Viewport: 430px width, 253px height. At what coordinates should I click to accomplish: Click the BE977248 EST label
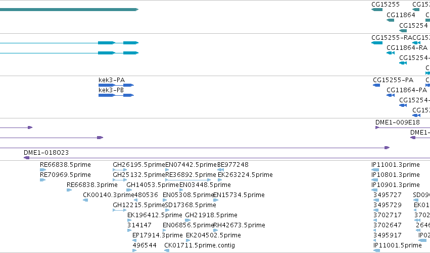(x=233, y=165)
